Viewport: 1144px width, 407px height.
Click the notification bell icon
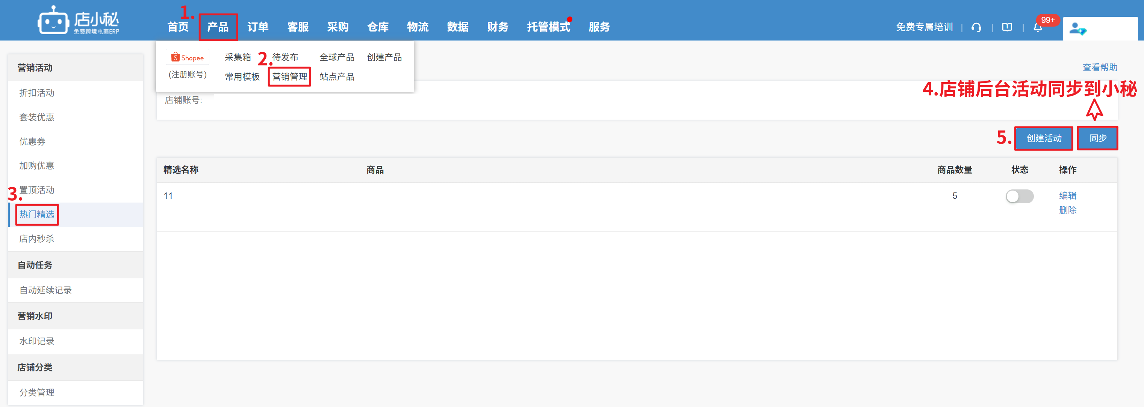(x=1037, y=28)
